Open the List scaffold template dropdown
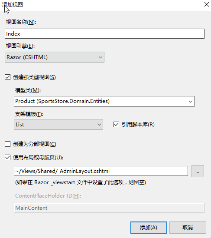Image resolution: width=211 pixels, height=238 pixels. click(58, 125)
